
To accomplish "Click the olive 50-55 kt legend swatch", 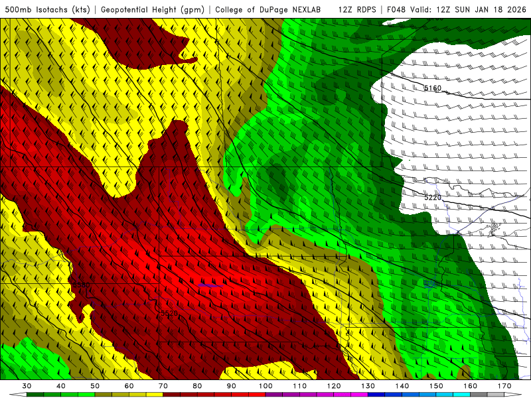I will pyautogui.click(x=104, y=395).
